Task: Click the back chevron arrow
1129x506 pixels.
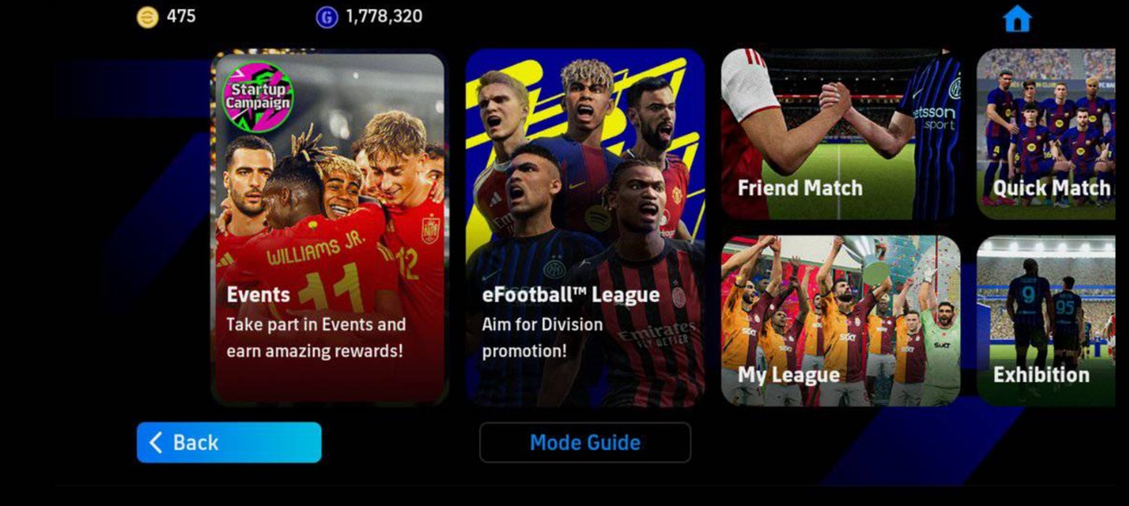Action: pyautogui.click(x=155, y=442)
